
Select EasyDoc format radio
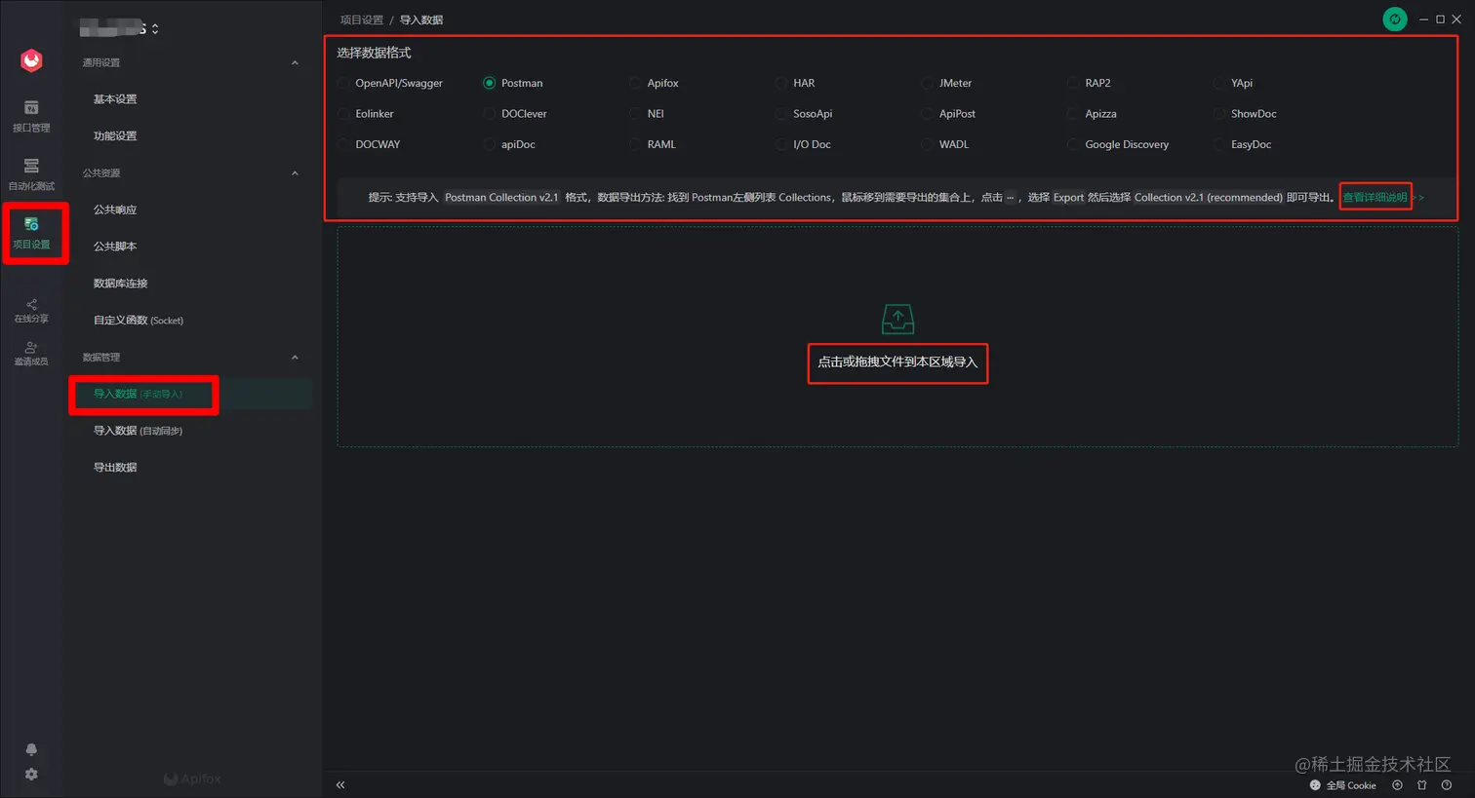tap(1219, 144)
